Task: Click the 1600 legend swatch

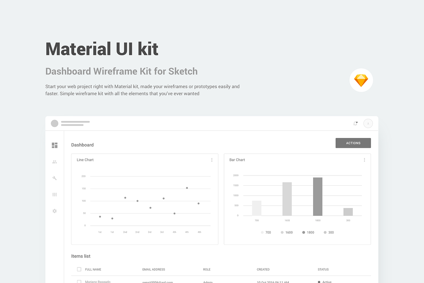Action: coord(282,232)
